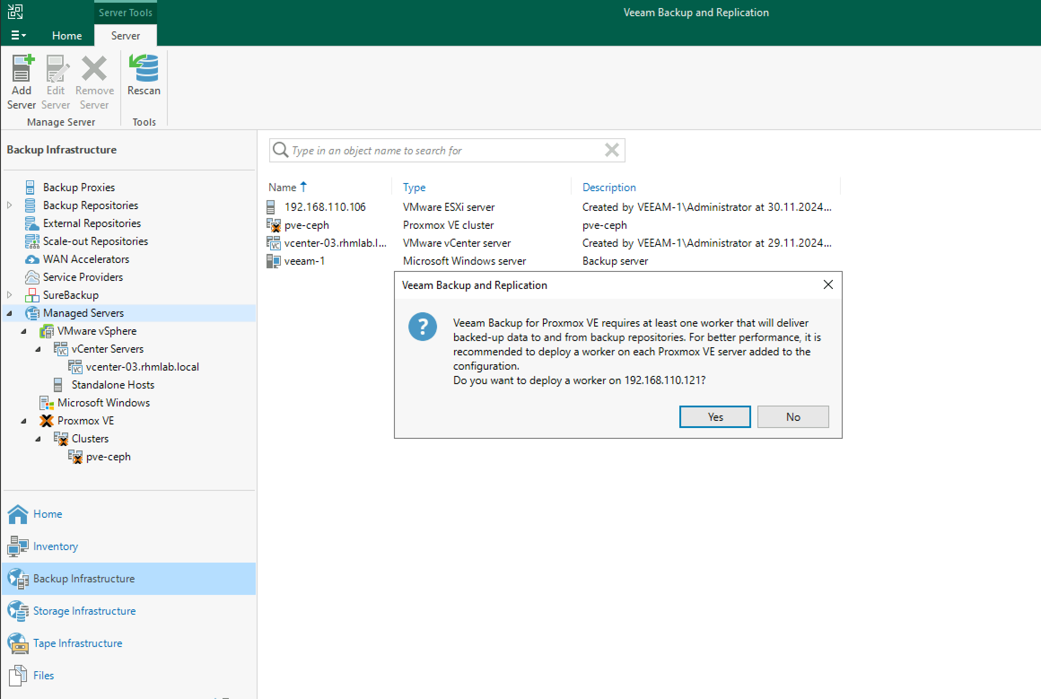Expand the Backup Repositories node
1041x699 pixels.
click(x=9, y=205)
